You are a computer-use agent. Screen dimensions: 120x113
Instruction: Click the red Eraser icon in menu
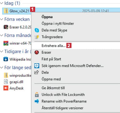[37, 52]
